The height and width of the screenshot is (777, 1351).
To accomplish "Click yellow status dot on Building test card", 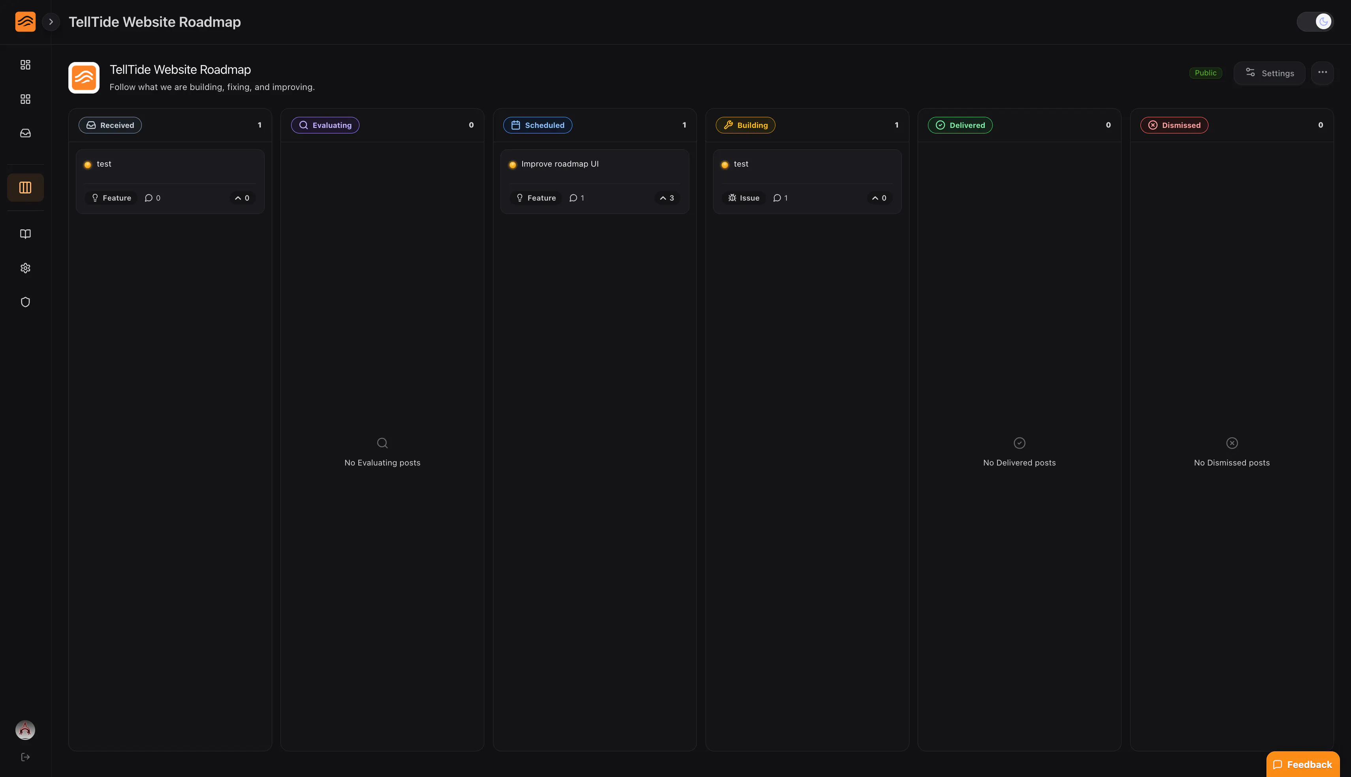I will [725, 165].
